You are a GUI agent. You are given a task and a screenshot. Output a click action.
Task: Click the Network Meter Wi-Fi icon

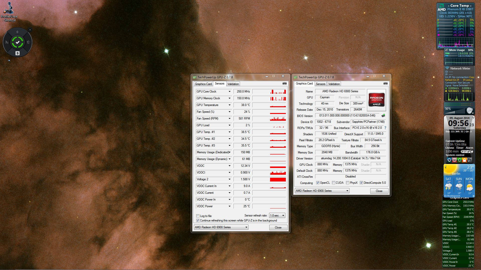point(447,68)
